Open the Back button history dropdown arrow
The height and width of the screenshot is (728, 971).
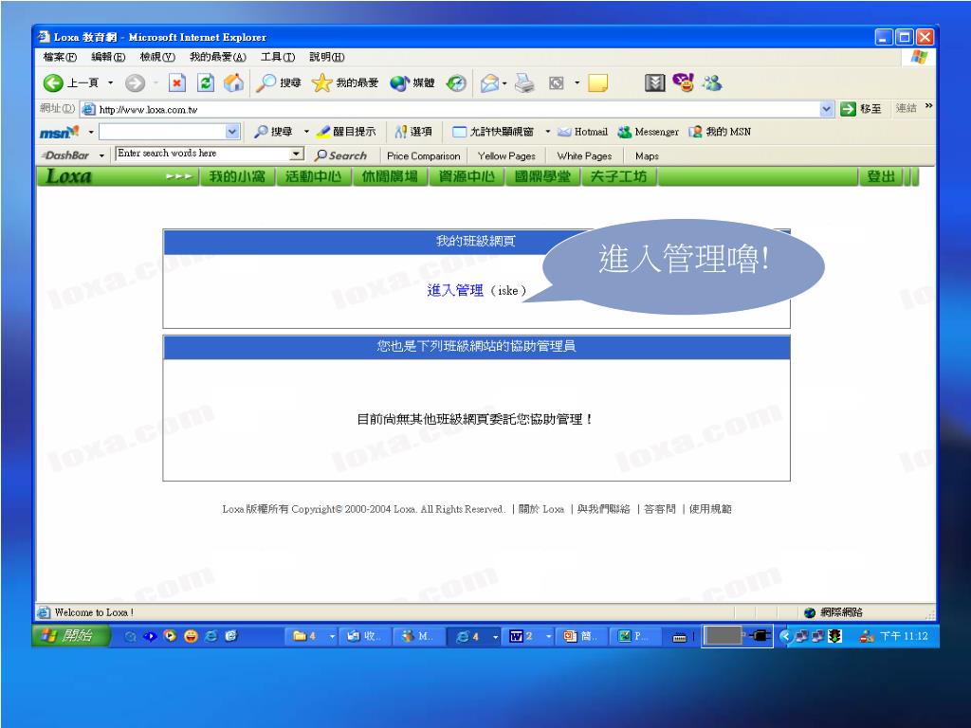point(110,83)
